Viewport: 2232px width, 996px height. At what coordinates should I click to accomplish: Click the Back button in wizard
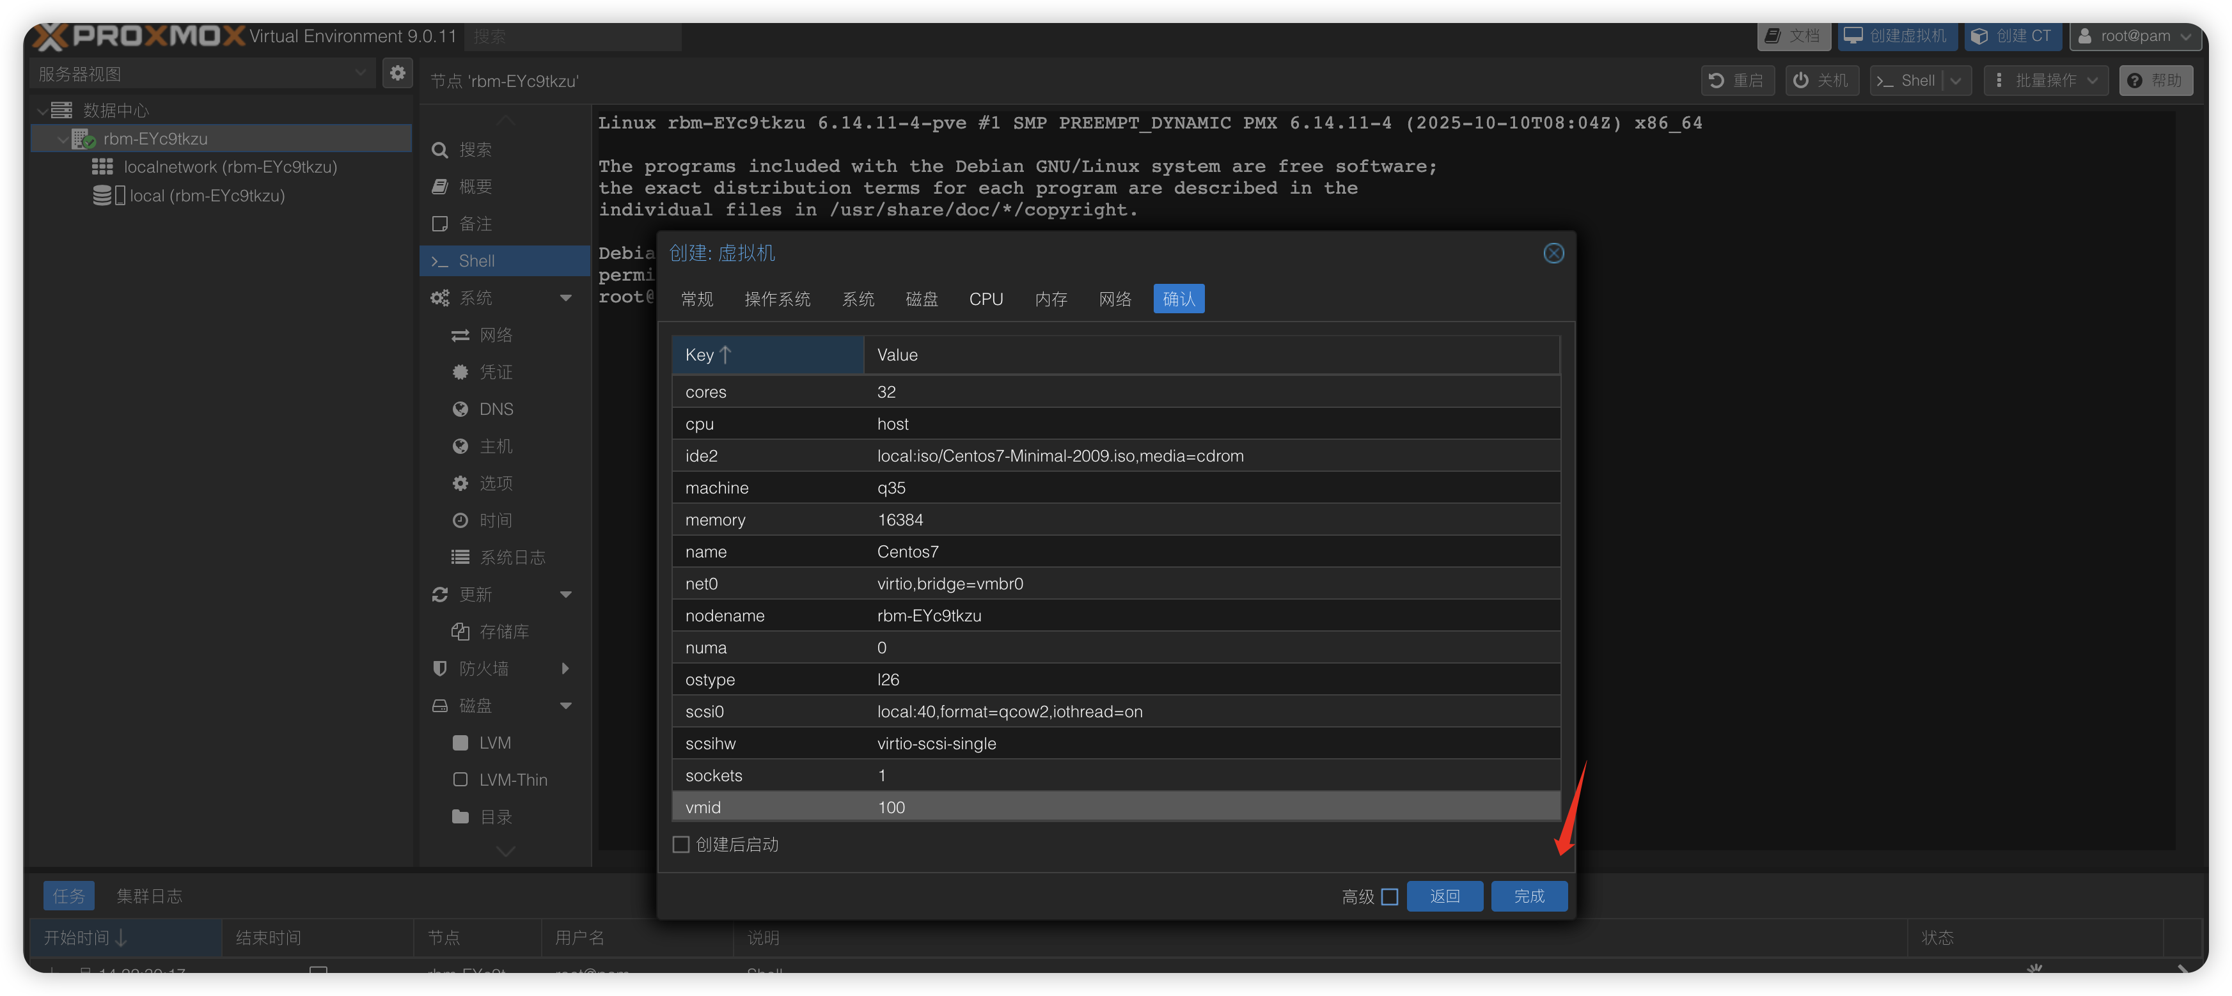point(1443,896)
